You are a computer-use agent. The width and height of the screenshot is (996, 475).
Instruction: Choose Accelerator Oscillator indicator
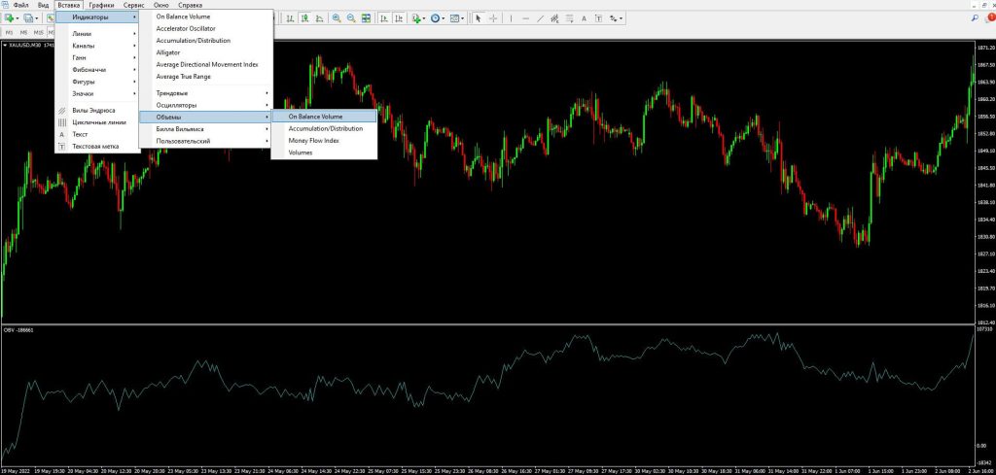point(206,28)
